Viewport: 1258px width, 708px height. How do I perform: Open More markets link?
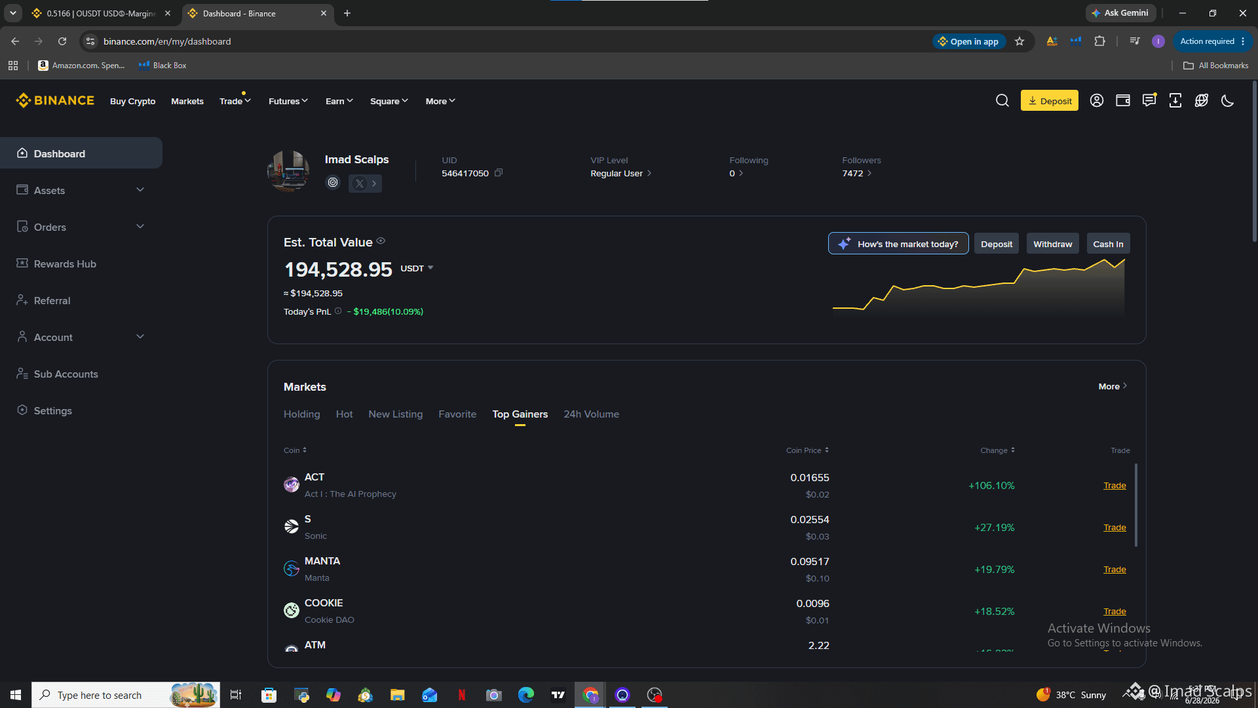[1113, 386]
